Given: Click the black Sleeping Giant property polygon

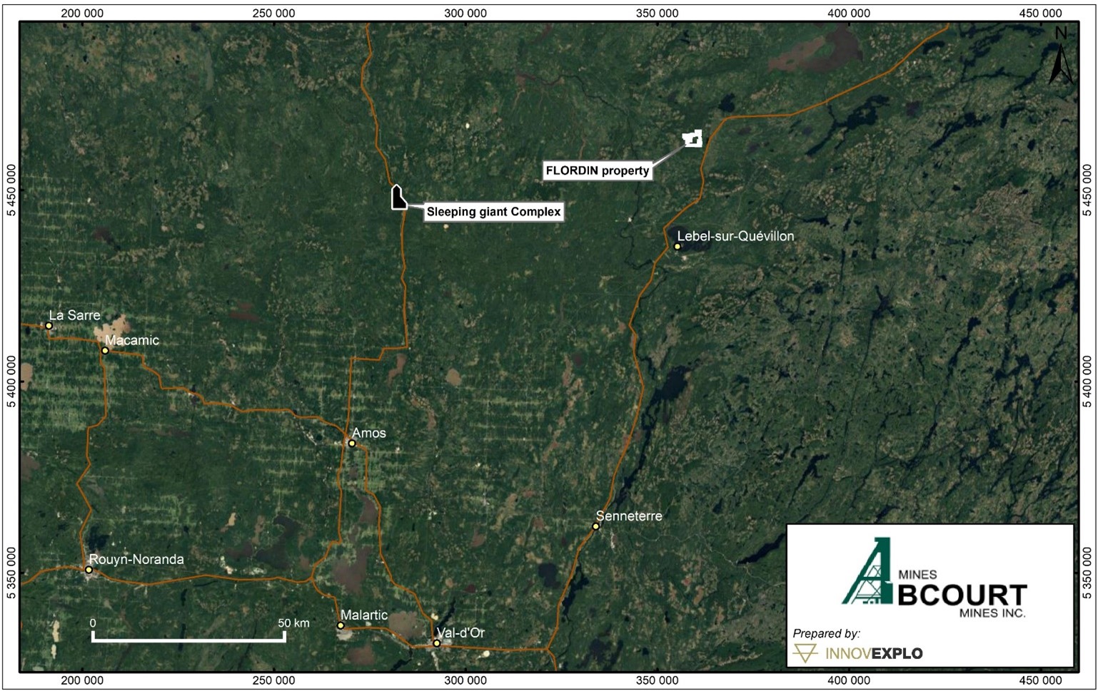Looking at the screenshot, I should tap(398, 198).
